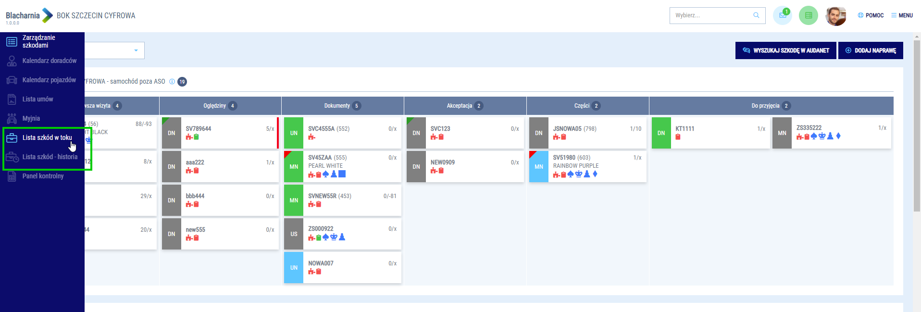Click the Blacharnia logo
Screen dimensions: 921x312
(x=29, y=15)
